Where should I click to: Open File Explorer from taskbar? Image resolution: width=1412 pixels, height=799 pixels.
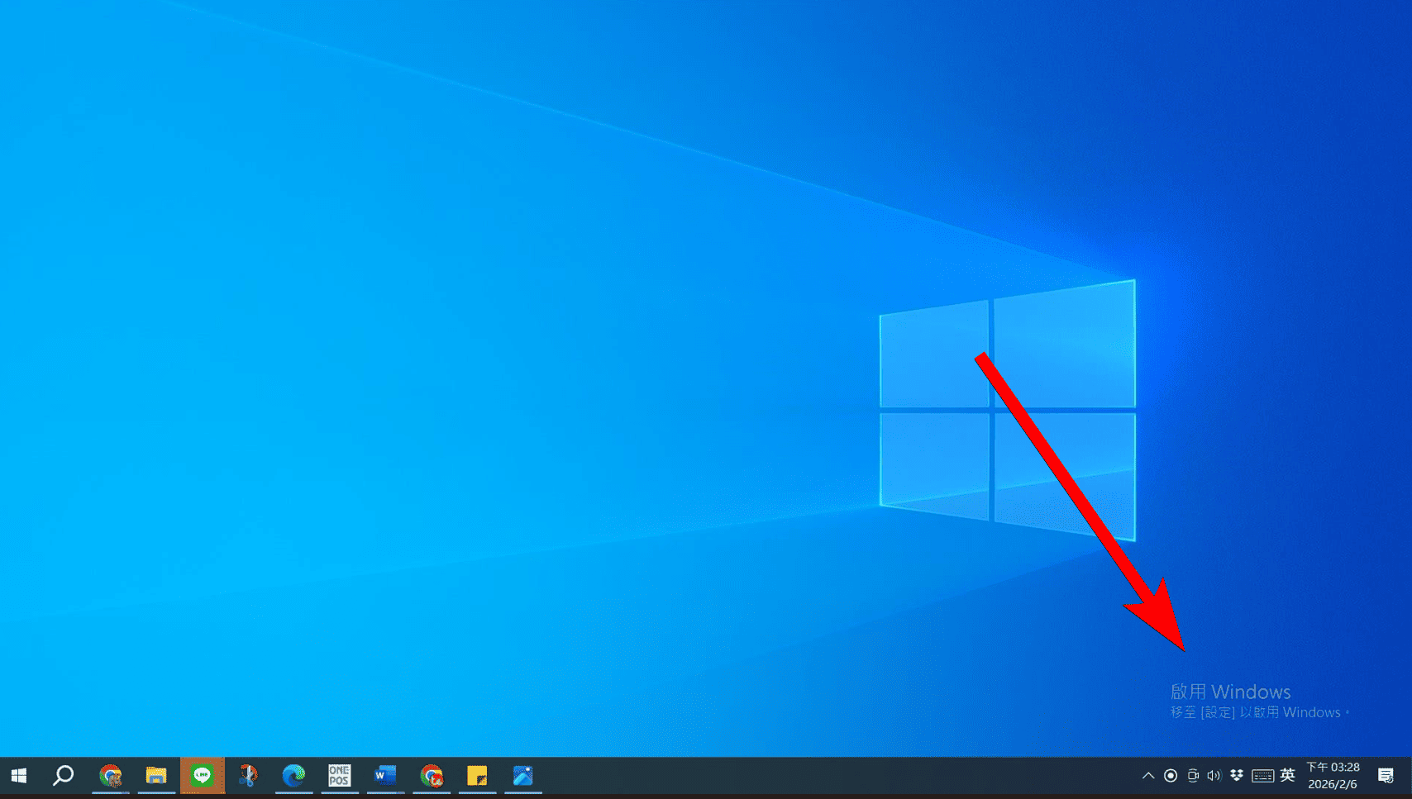[156, 776]
